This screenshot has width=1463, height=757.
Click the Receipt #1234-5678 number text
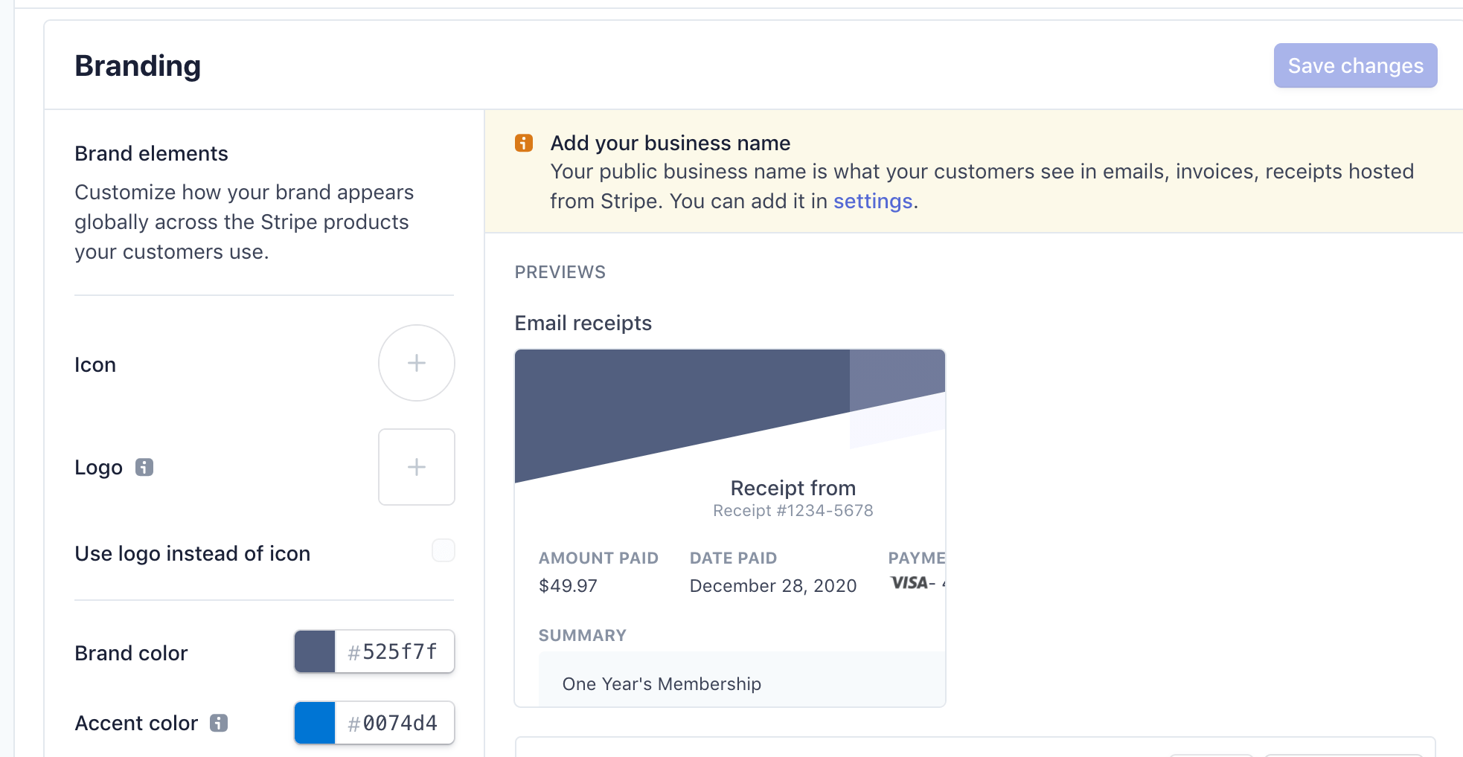tap(793, 511)
